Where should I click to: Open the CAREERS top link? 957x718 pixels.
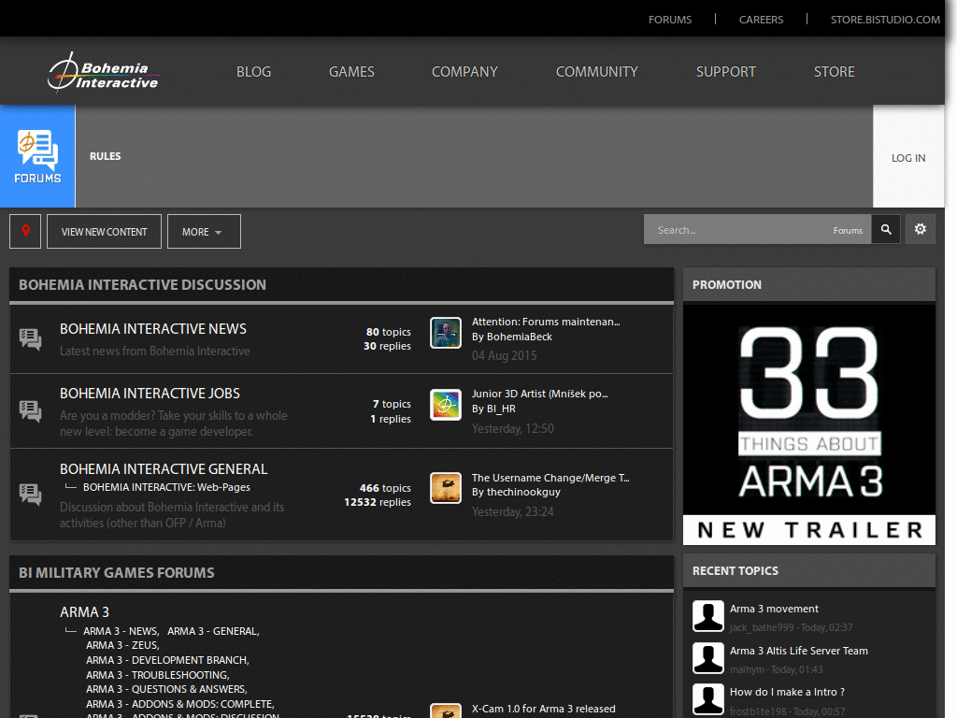click(761, 20)
